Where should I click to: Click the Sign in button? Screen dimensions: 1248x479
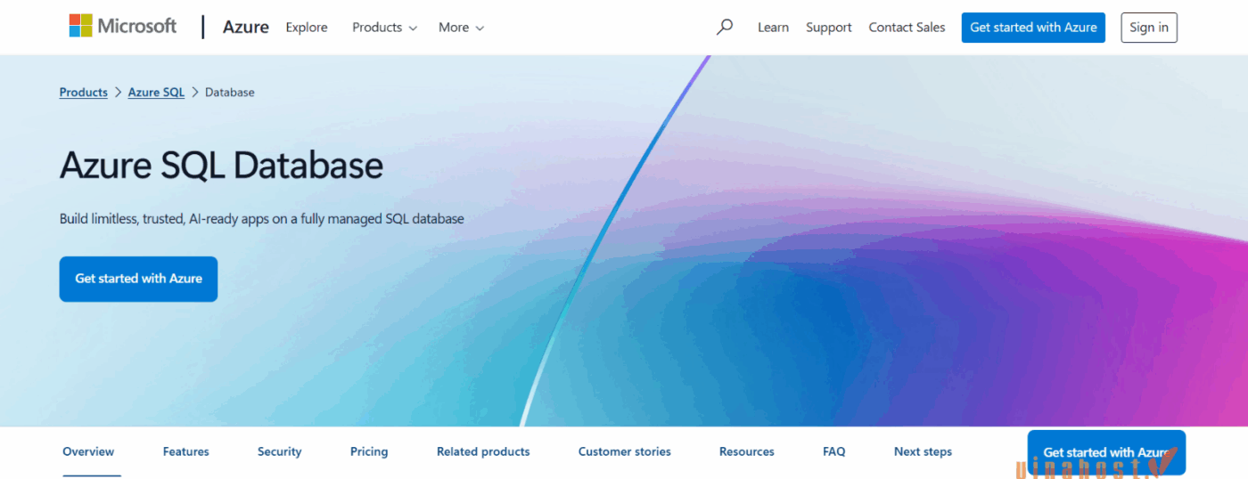pyautogui.click(x=1149, y=28)
